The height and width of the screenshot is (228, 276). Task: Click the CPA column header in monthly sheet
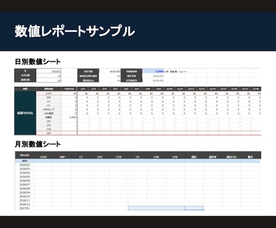click(175, 157)
